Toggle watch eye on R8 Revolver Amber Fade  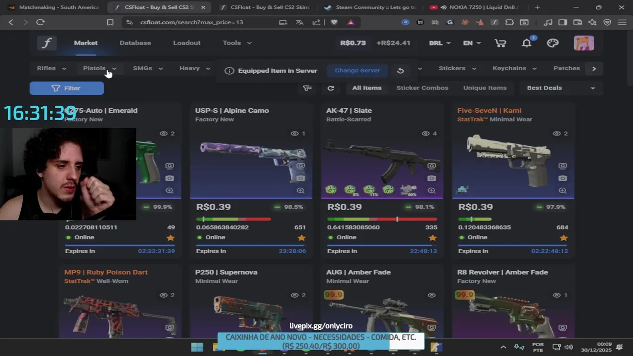pyautogui.click(x=557, y=295)
